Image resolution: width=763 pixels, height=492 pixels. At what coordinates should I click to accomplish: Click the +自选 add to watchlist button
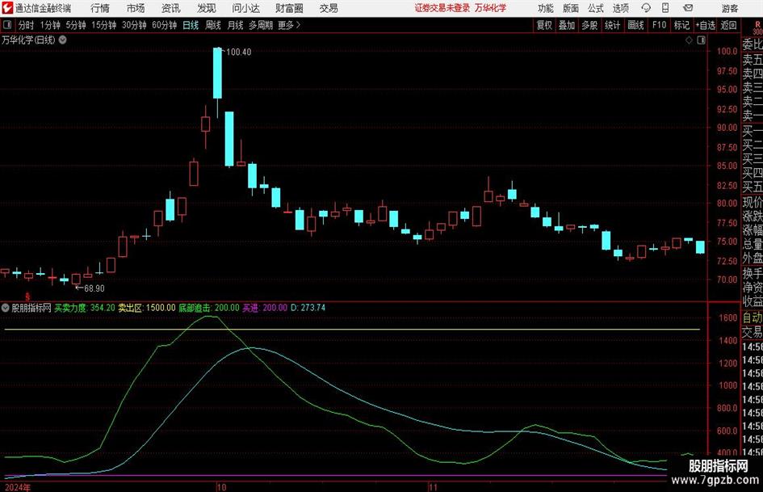(x=706, y=25)
